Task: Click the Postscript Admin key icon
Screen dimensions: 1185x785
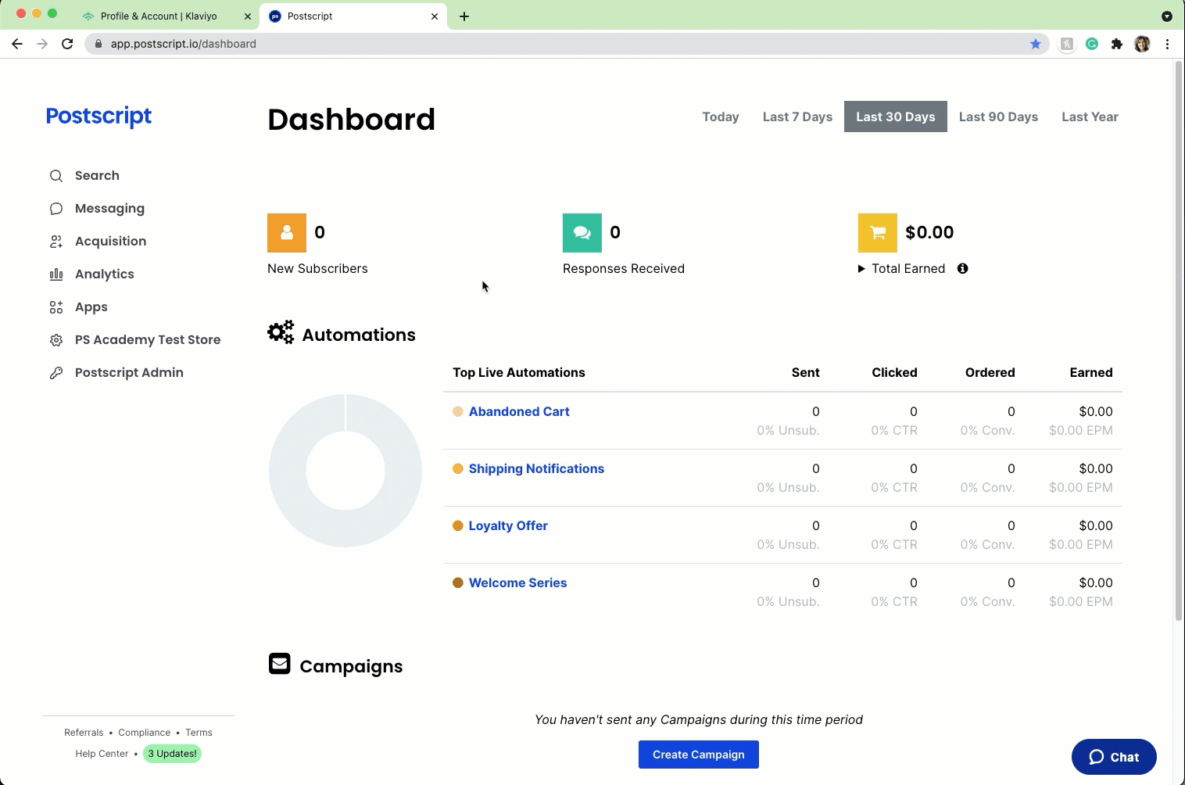Action: tap(56, 373)
